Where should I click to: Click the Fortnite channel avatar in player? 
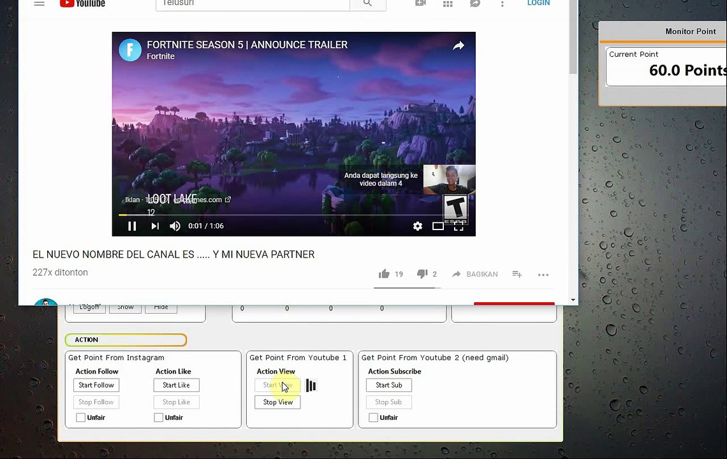pos(130,50)
